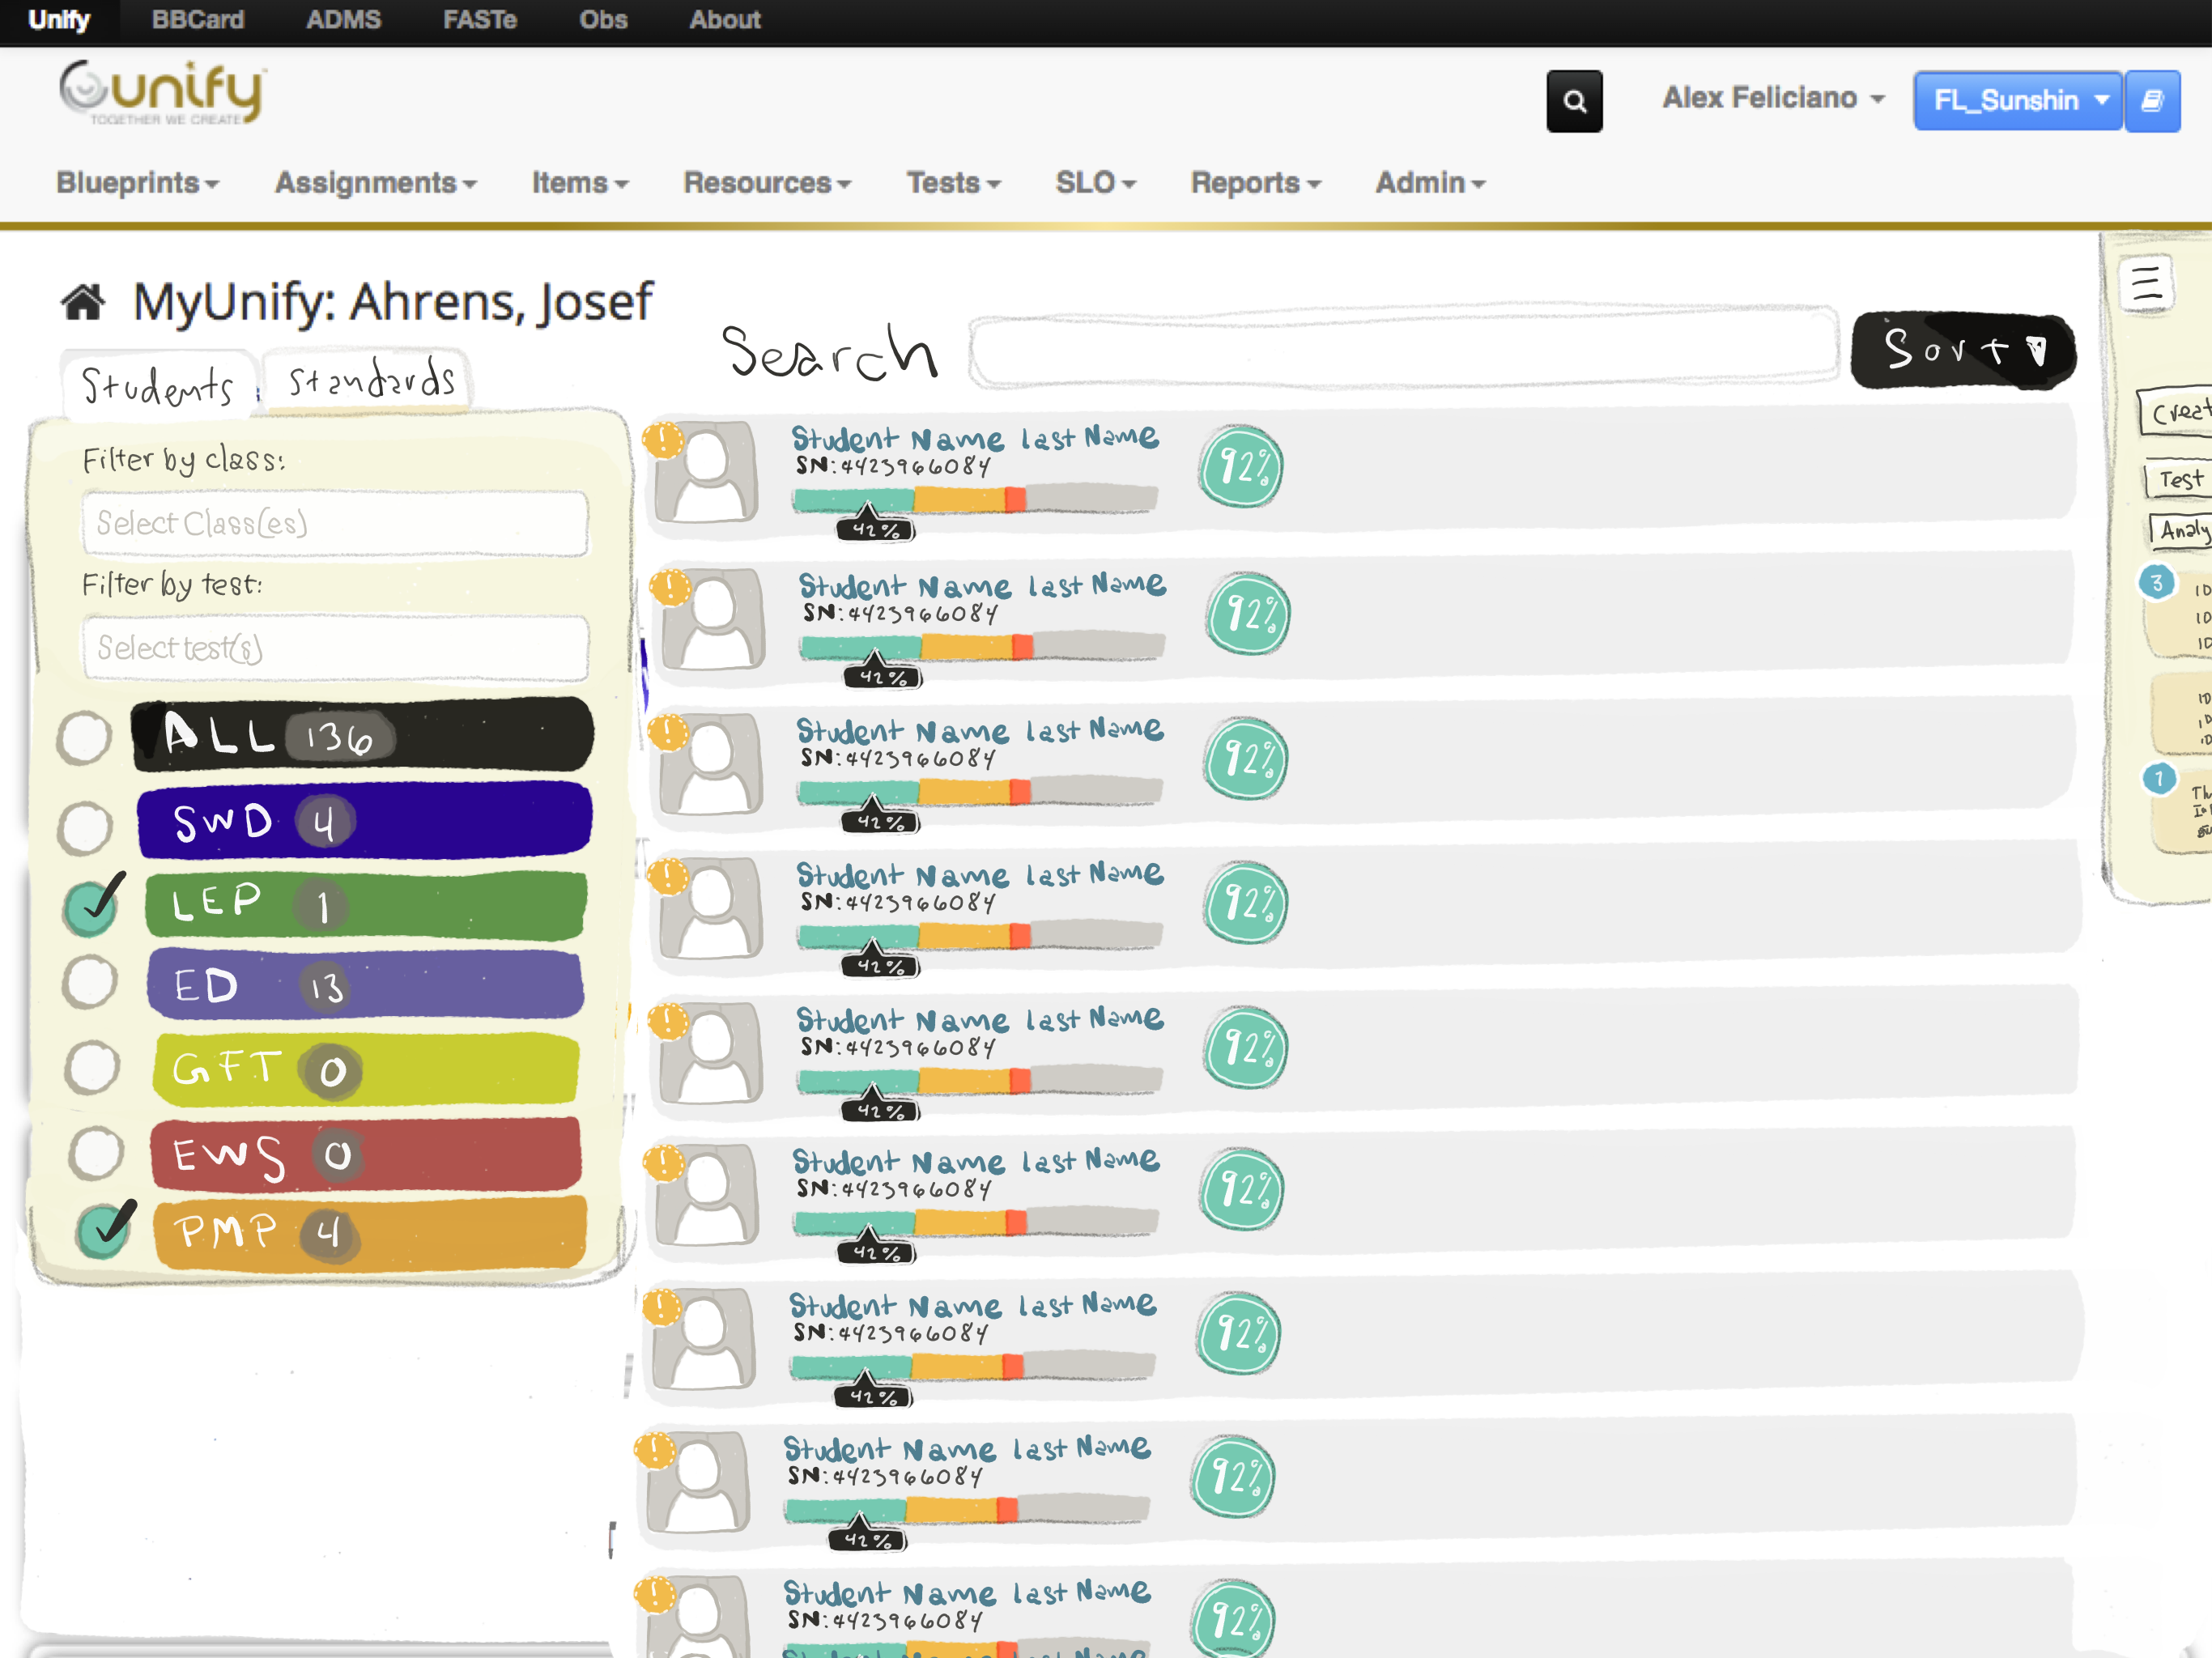Open the Resources dropdown menu
This screenshot has width=2212, height=1658.
[767, 183]
